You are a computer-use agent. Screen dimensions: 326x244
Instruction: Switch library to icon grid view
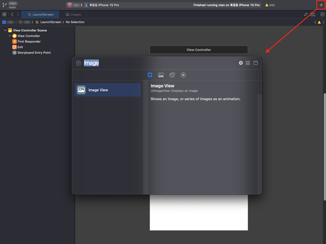248,63
